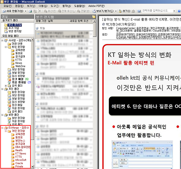The height and width of the screenshot is (169, 181).
Task: Click the sender 박기현[HR기획담당] name
Action: click(x=121, y=24)
